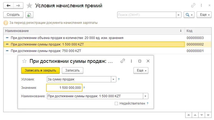Copy link to the premium conditions list
214x120 pixels.
193,5
